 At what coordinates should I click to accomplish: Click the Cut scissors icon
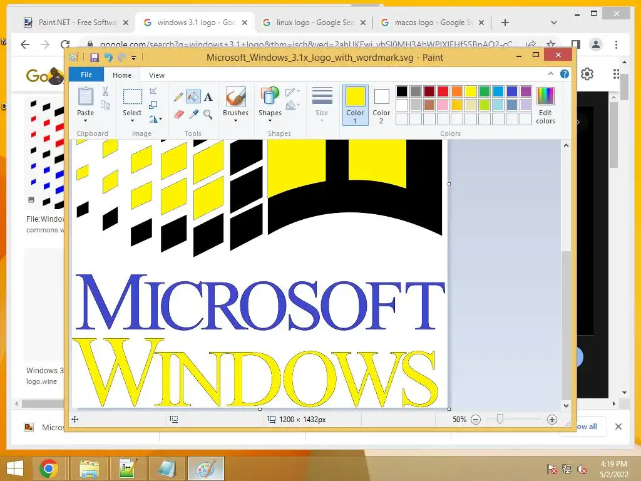coord(105,91)
